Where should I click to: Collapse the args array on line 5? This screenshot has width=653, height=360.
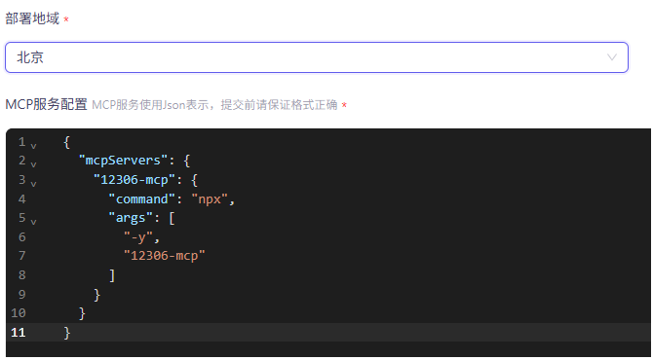click(x=34, y=222)
